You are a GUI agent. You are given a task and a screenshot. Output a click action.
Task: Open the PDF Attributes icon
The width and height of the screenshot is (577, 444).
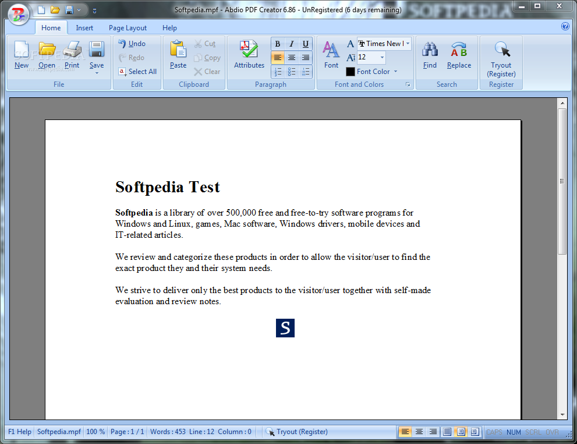pyautogui.click(x=249, y=49)
